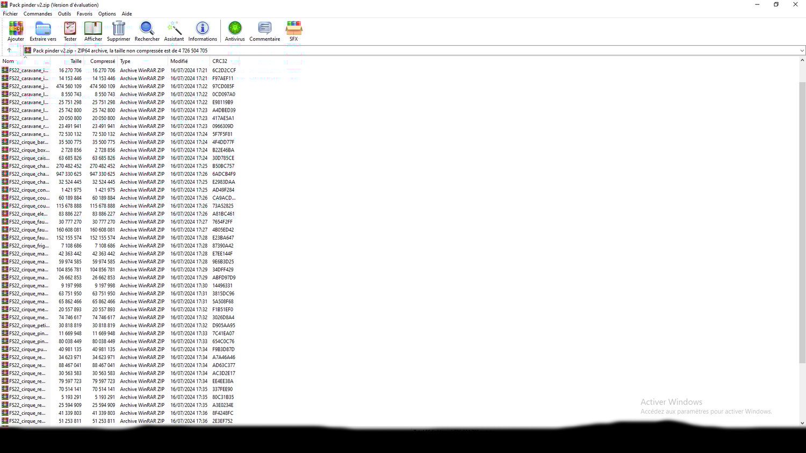Screen dimensions: 806x453
Task: Click the icon of FS22_caravane_s... file
Action: 5,134
